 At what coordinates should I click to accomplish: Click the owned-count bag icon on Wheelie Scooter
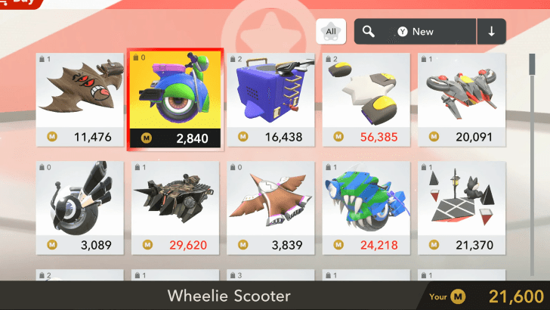pyautogui.click(x=136, y=57)
